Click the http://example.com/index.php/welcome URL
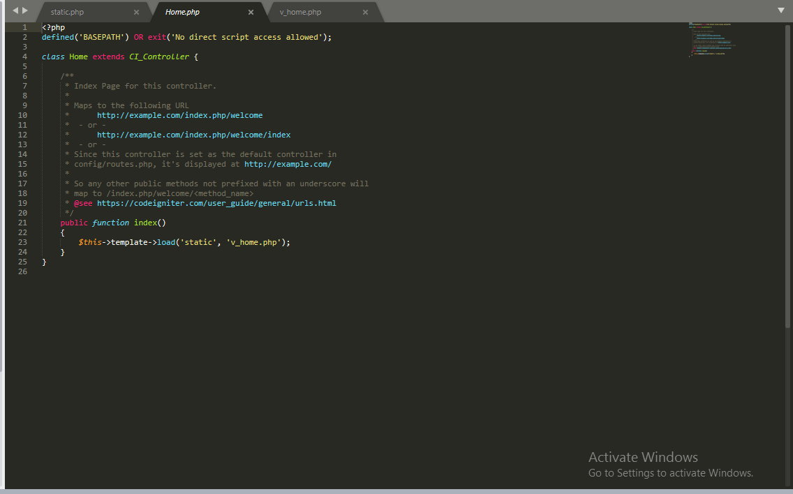 click(x=179, y=114)
